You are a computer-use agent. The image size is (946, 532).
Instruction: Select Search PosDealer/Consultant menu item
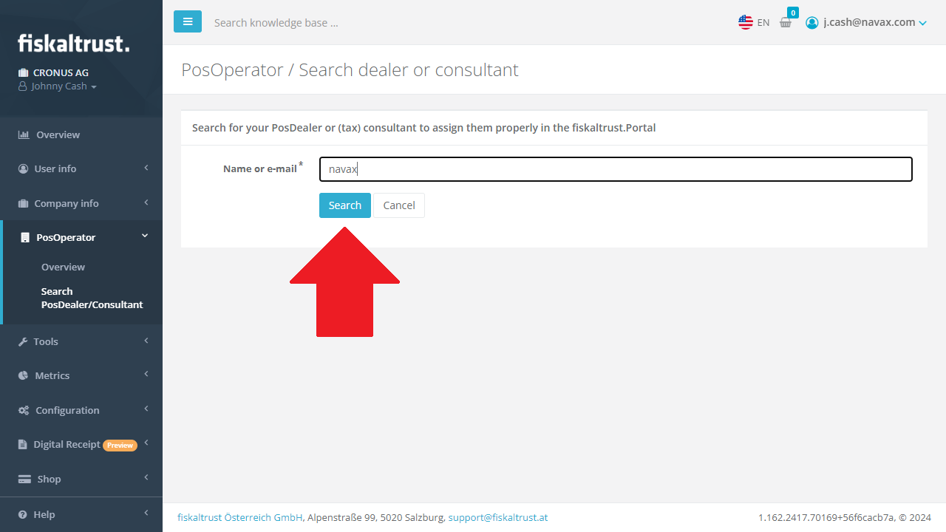92,298
